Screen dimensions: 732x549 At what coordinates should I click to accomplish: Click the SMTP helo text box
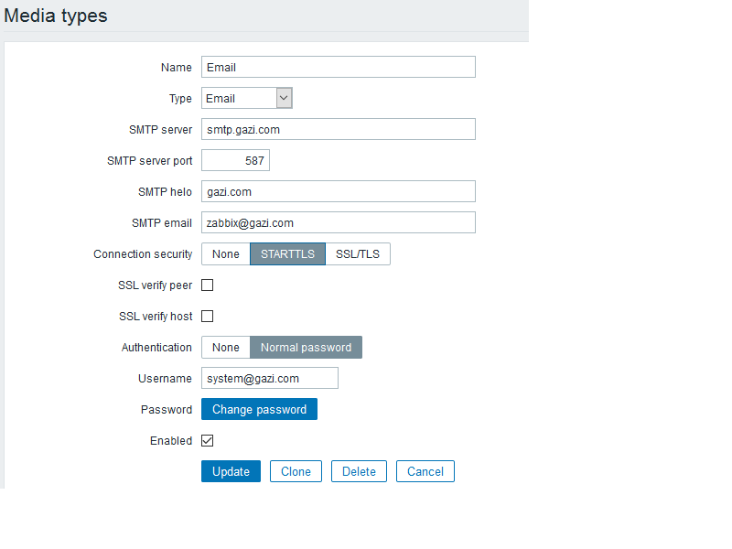click(x=338, y=191)
